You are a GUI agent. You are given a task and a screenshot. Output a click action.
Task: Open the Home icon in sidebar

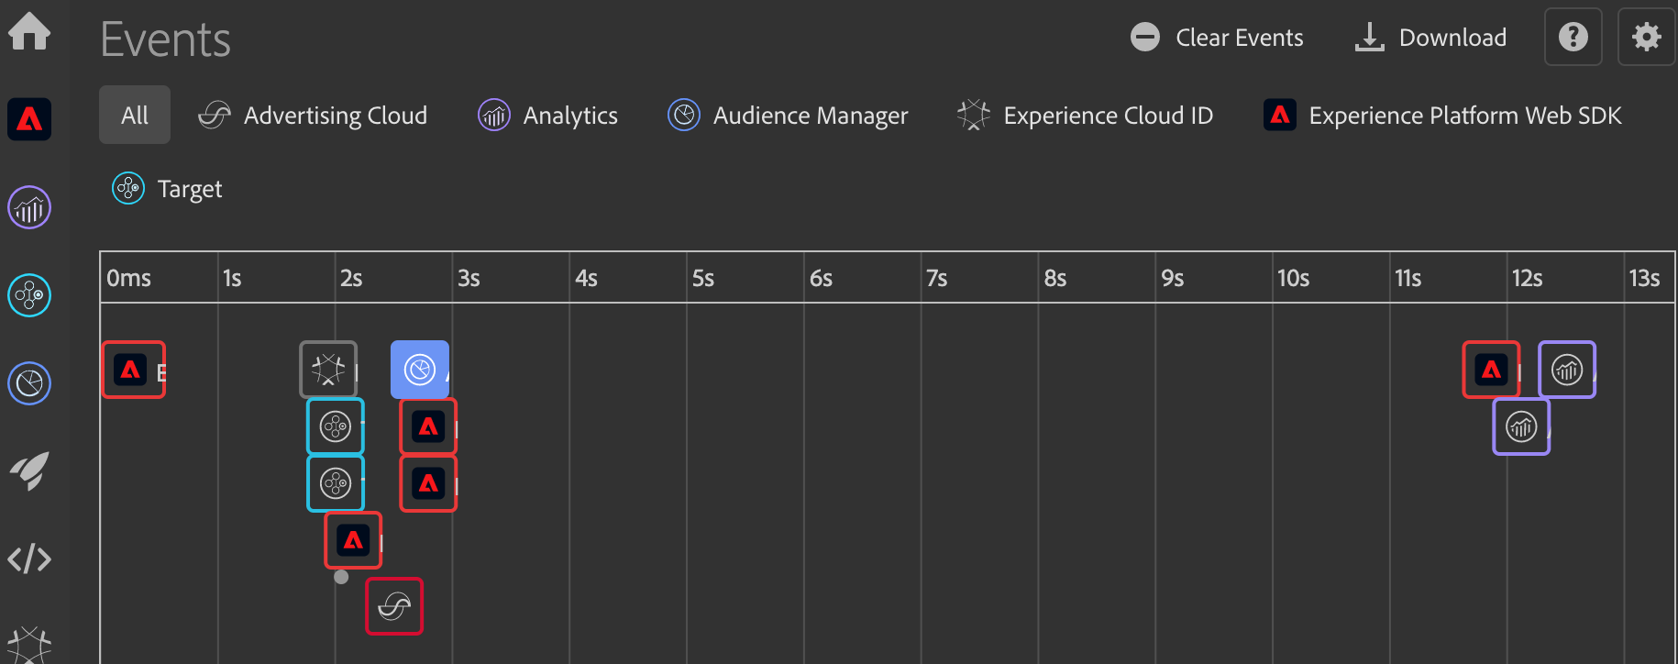(29, 32)
